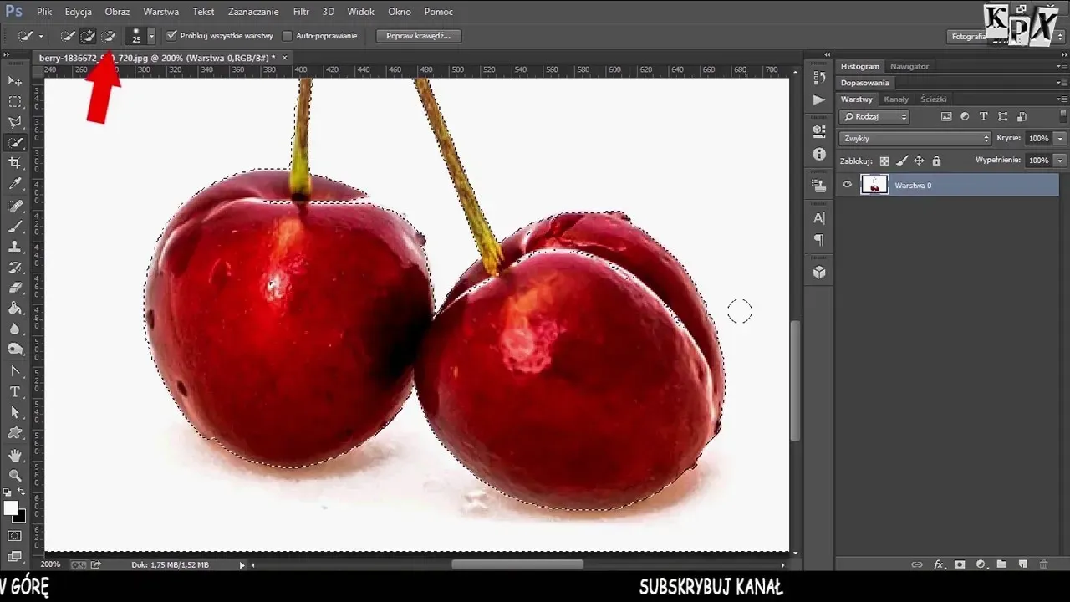Swap foreground and background colors
1070x602 pixels.
pos(22,492)
